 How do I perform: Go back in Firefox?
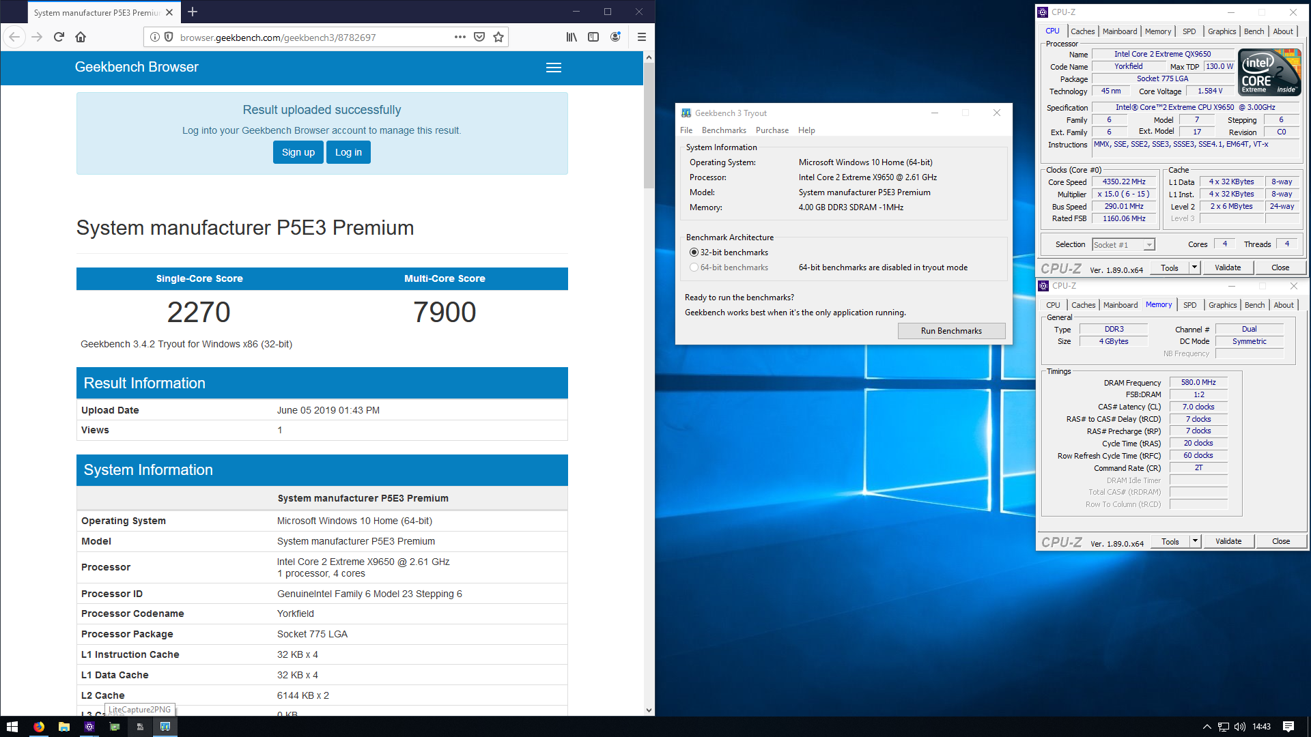14,37
